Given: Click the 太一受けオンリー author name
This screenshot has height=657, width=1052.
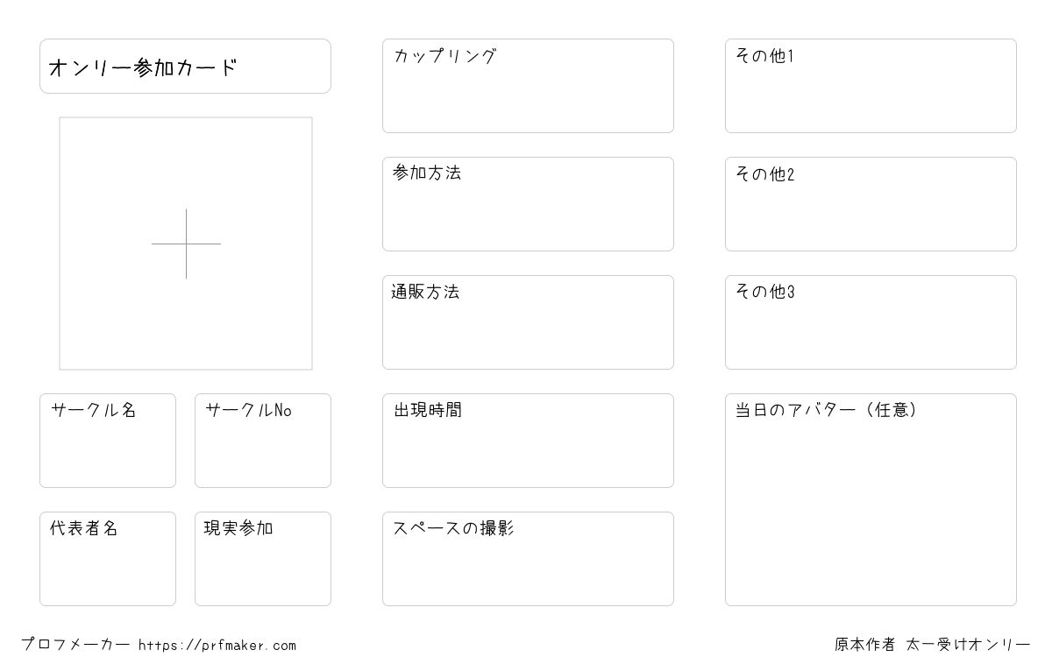Looking at the screenshot, I should pyautogui.click(x=968, y=645).
